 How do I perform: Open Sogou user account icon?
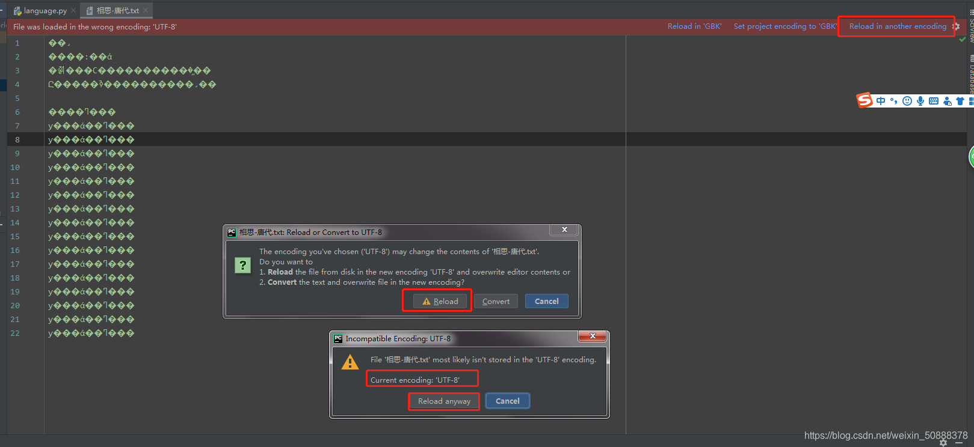(948, 101)
